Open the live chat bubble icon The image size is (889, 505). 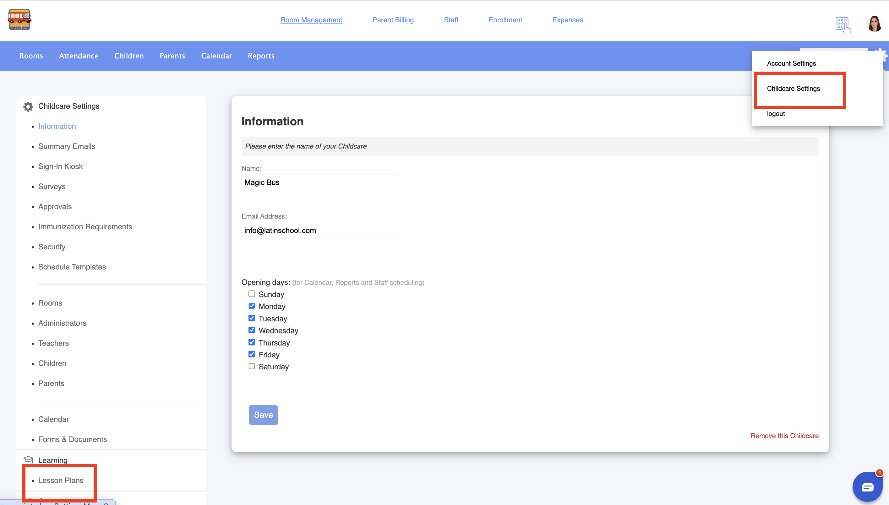point(867,487)
